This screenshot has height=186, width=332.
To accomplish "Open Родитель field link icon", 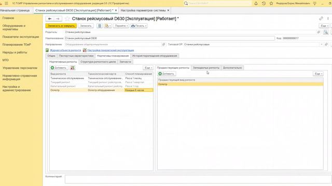I will pos(319,32).
